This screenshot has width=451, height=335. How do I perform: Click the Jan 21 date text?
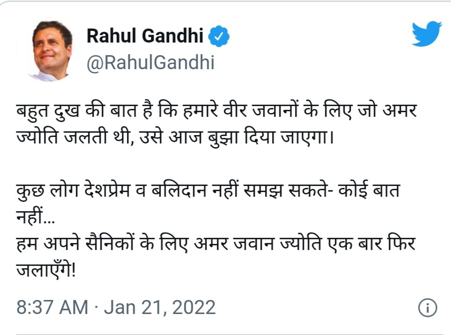click(x=133, y=308)
